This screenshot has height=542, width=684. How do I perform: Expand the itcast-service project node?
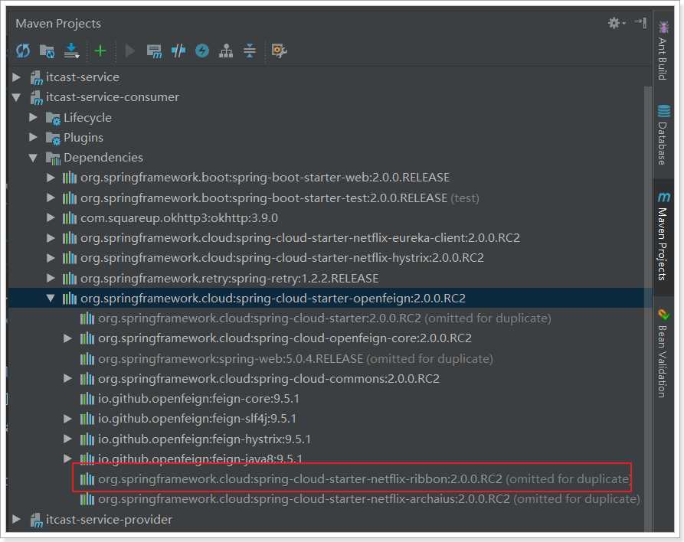click(17, 77)
